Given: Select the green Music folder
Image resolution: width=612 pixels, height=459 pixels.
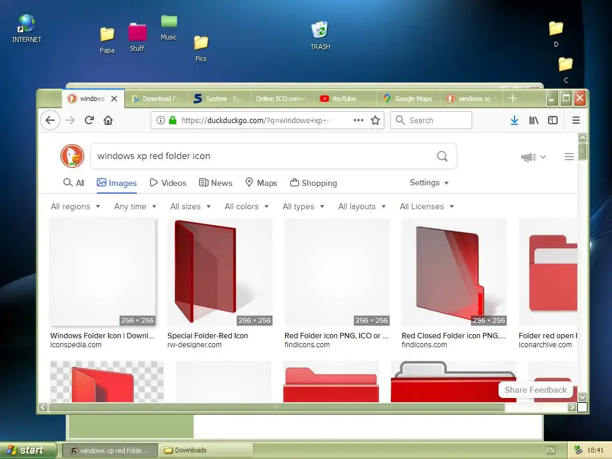Looking at the screenshot, I should 169,27.
